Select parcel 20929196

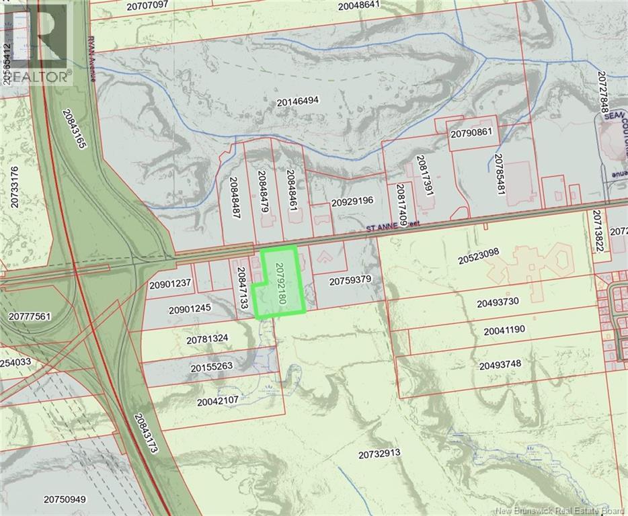pyautogui.click(x=352, y=202)
